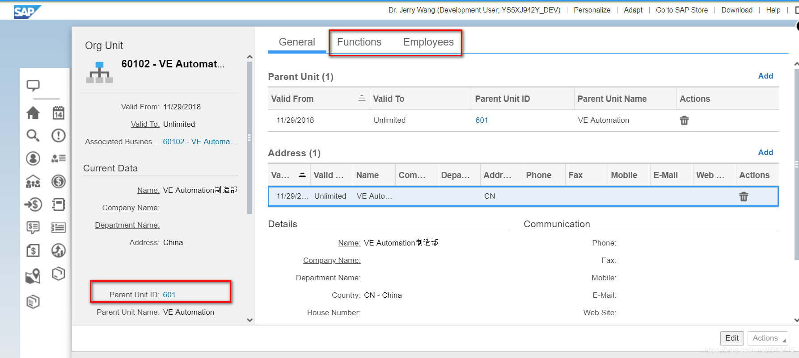This screenshot has height=358, width=799.
Task: Add a new Parent Unit
Action: click(x=765, y=76)
